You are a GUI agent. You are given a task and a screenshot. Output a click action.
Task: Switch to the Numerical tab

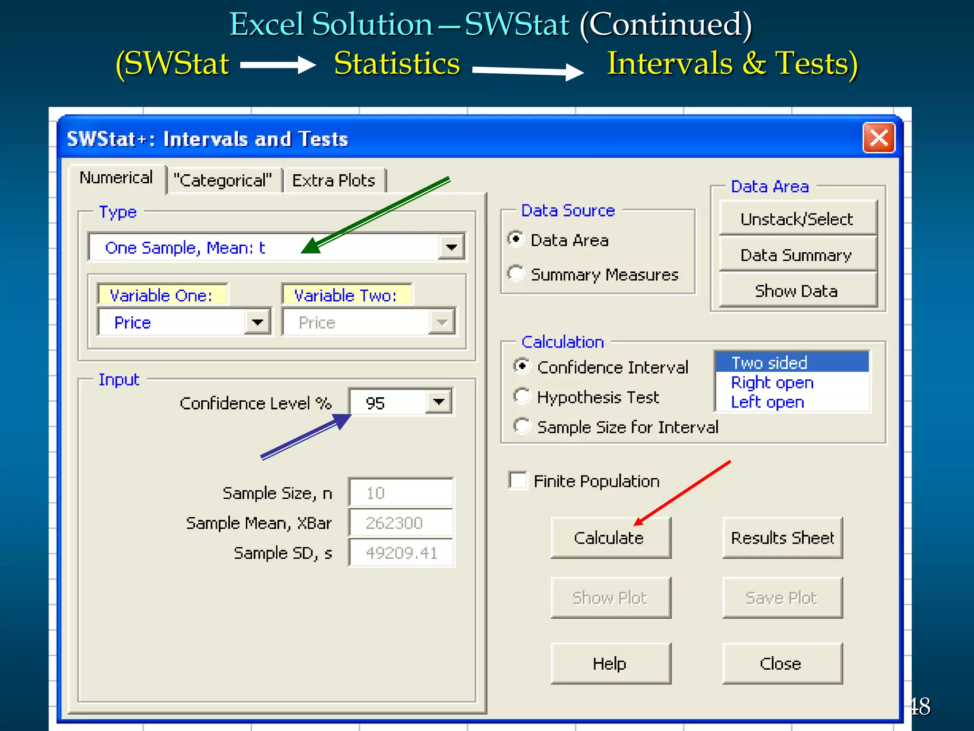click(x=117, y=178)
